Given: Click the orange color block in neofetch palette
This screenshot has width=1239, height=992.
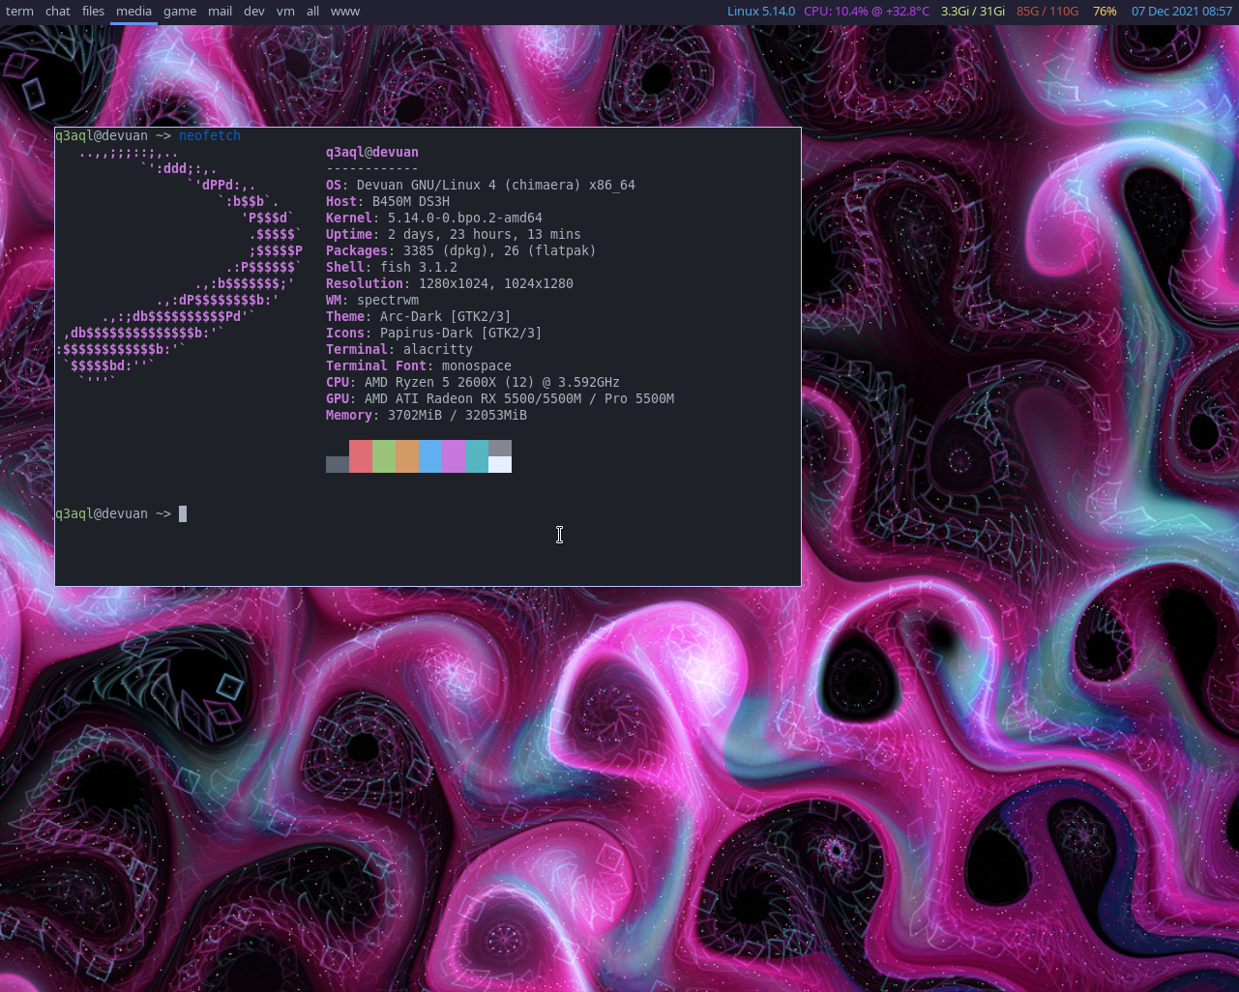Looking at the screenshot, I should pos(407,456).
